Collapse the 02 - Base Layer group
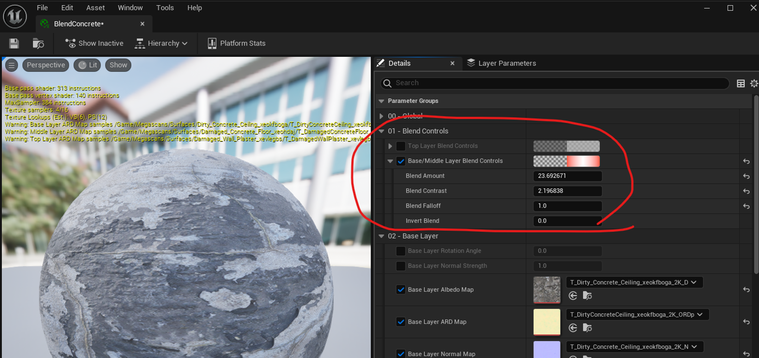 [381, 236]
